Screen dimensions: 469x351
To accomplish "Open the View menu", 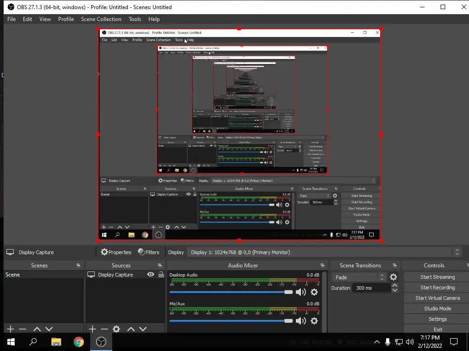I will [45, 19].
